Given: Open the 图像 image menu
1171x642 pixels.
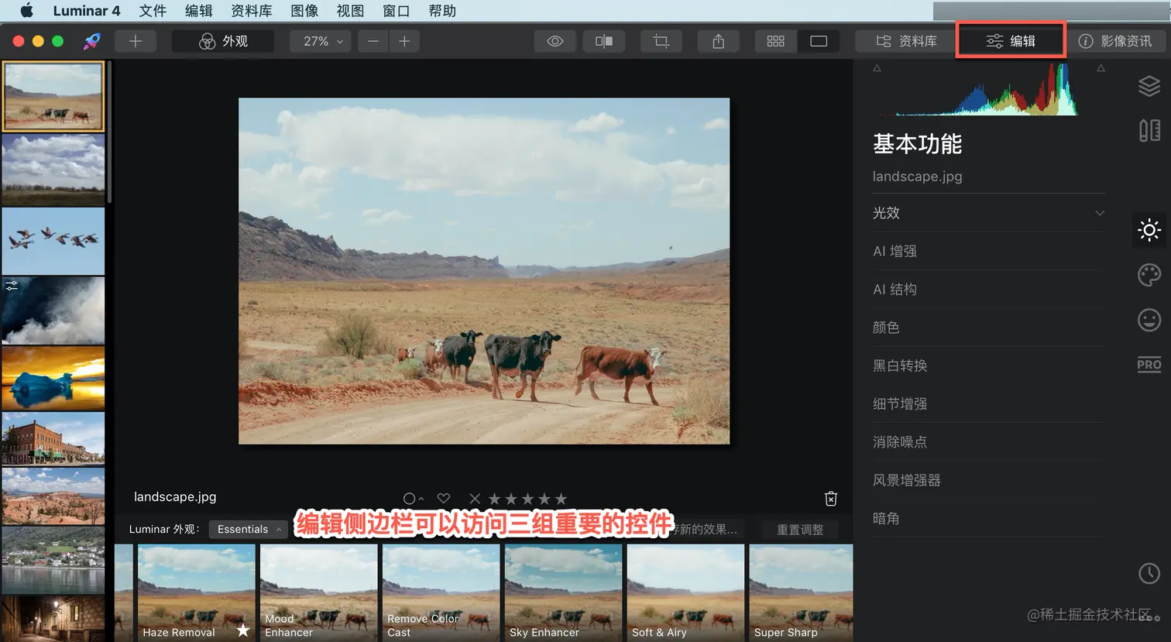Looking at the screenshot, I should (304, 11).
